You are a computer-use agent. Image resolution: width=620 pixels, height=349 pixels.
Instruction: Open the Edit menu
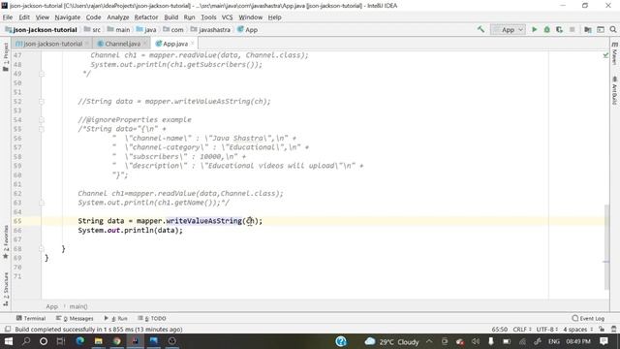24,17
